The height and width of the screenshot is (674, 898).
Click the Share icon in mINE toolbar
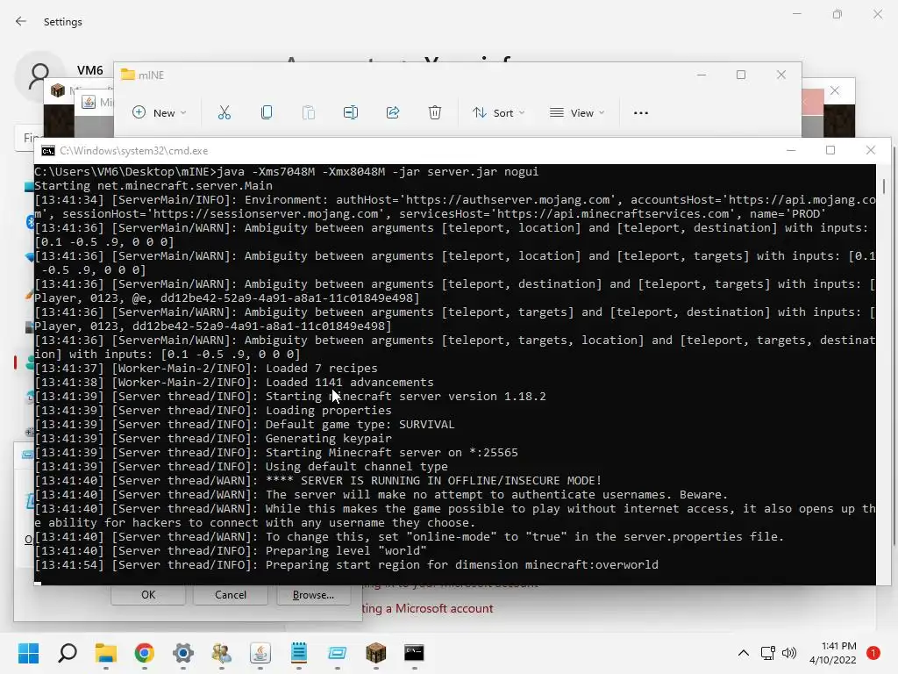pyautogui.click(x=393, y=112)
